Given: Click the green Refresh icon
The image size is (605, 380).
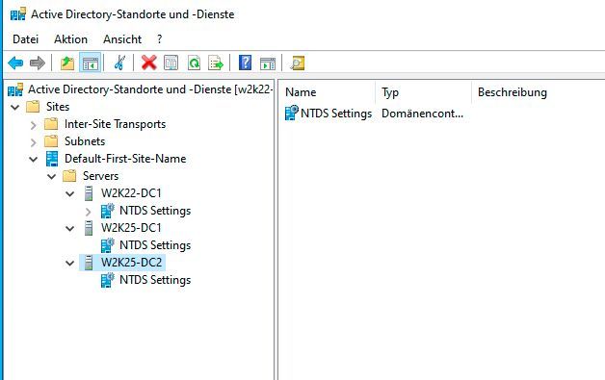Looking at the screenshot, I should 194,63.
